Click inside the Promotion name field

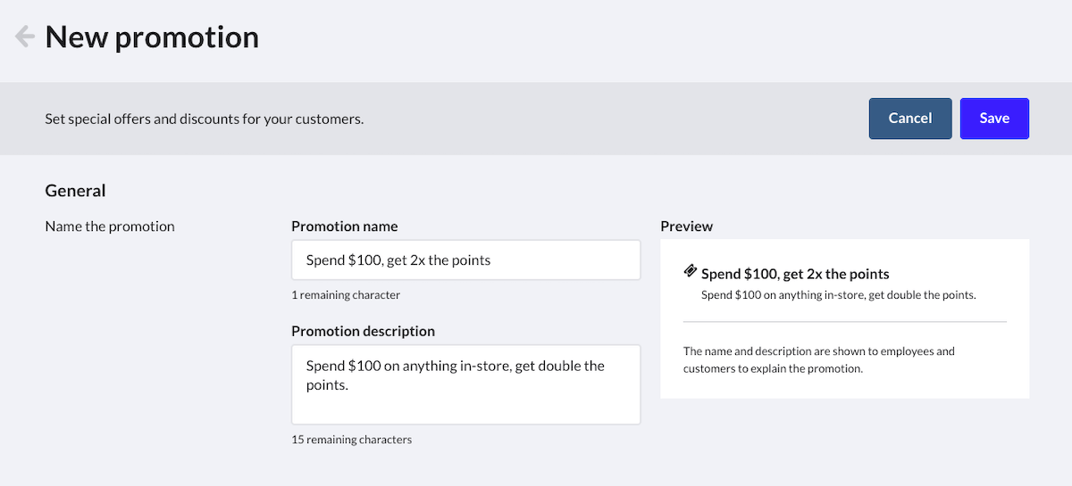click(465, 260)
